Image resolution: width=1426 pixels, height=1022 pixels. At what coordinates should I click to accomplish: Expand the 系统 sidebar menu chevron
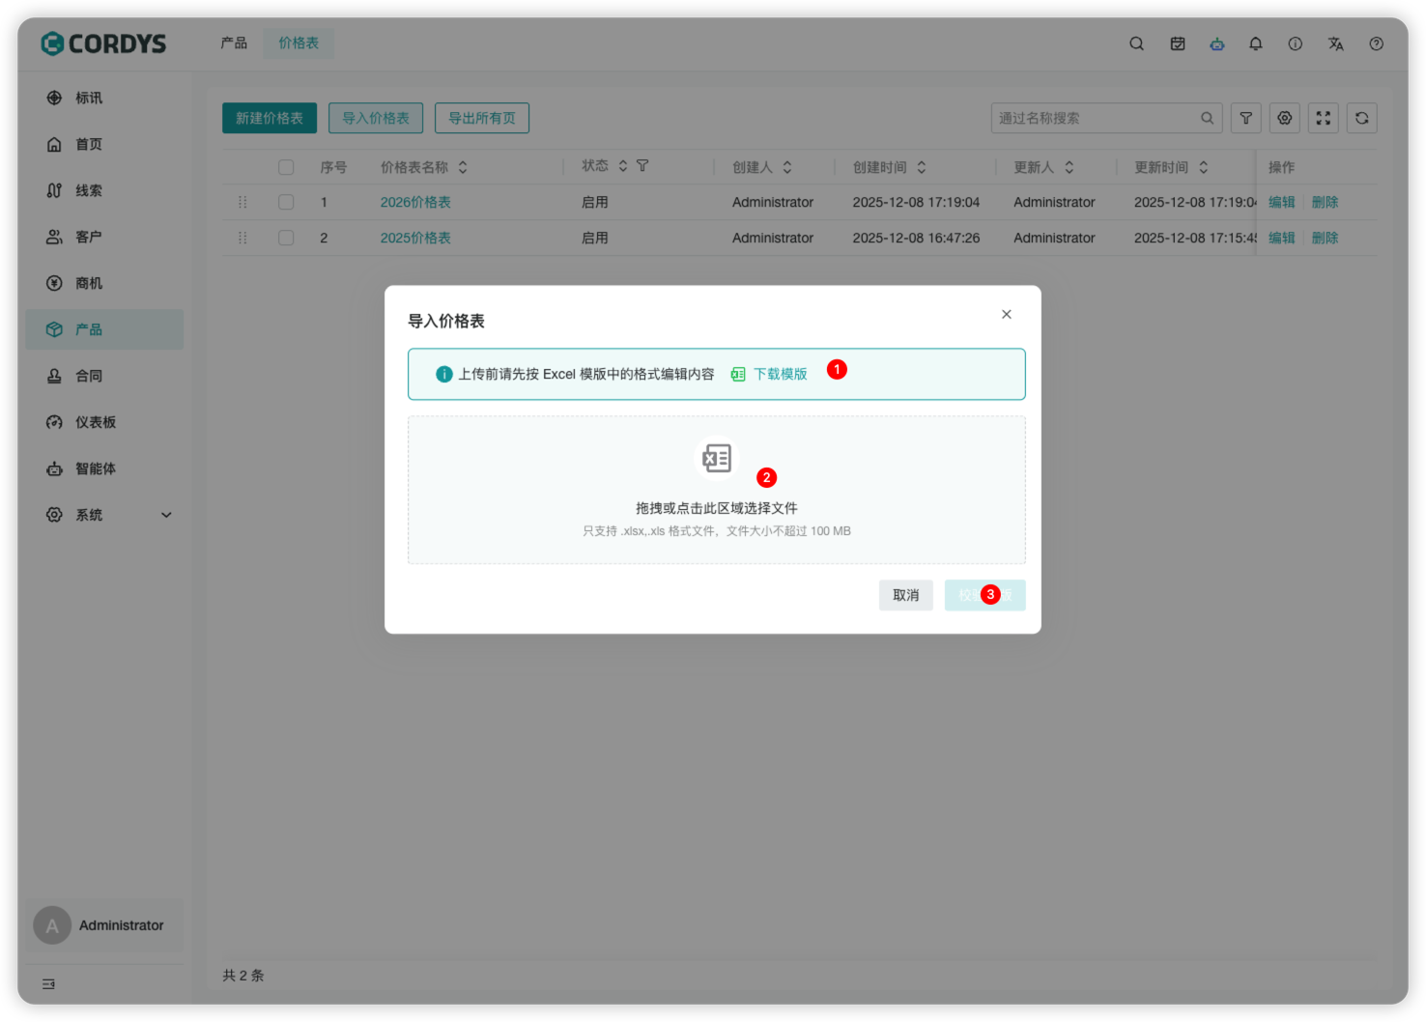166,515
